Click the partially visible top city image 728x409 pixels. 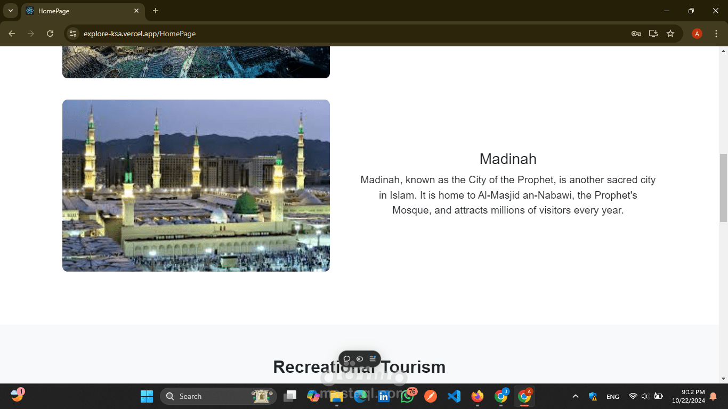tap(196, 62)
